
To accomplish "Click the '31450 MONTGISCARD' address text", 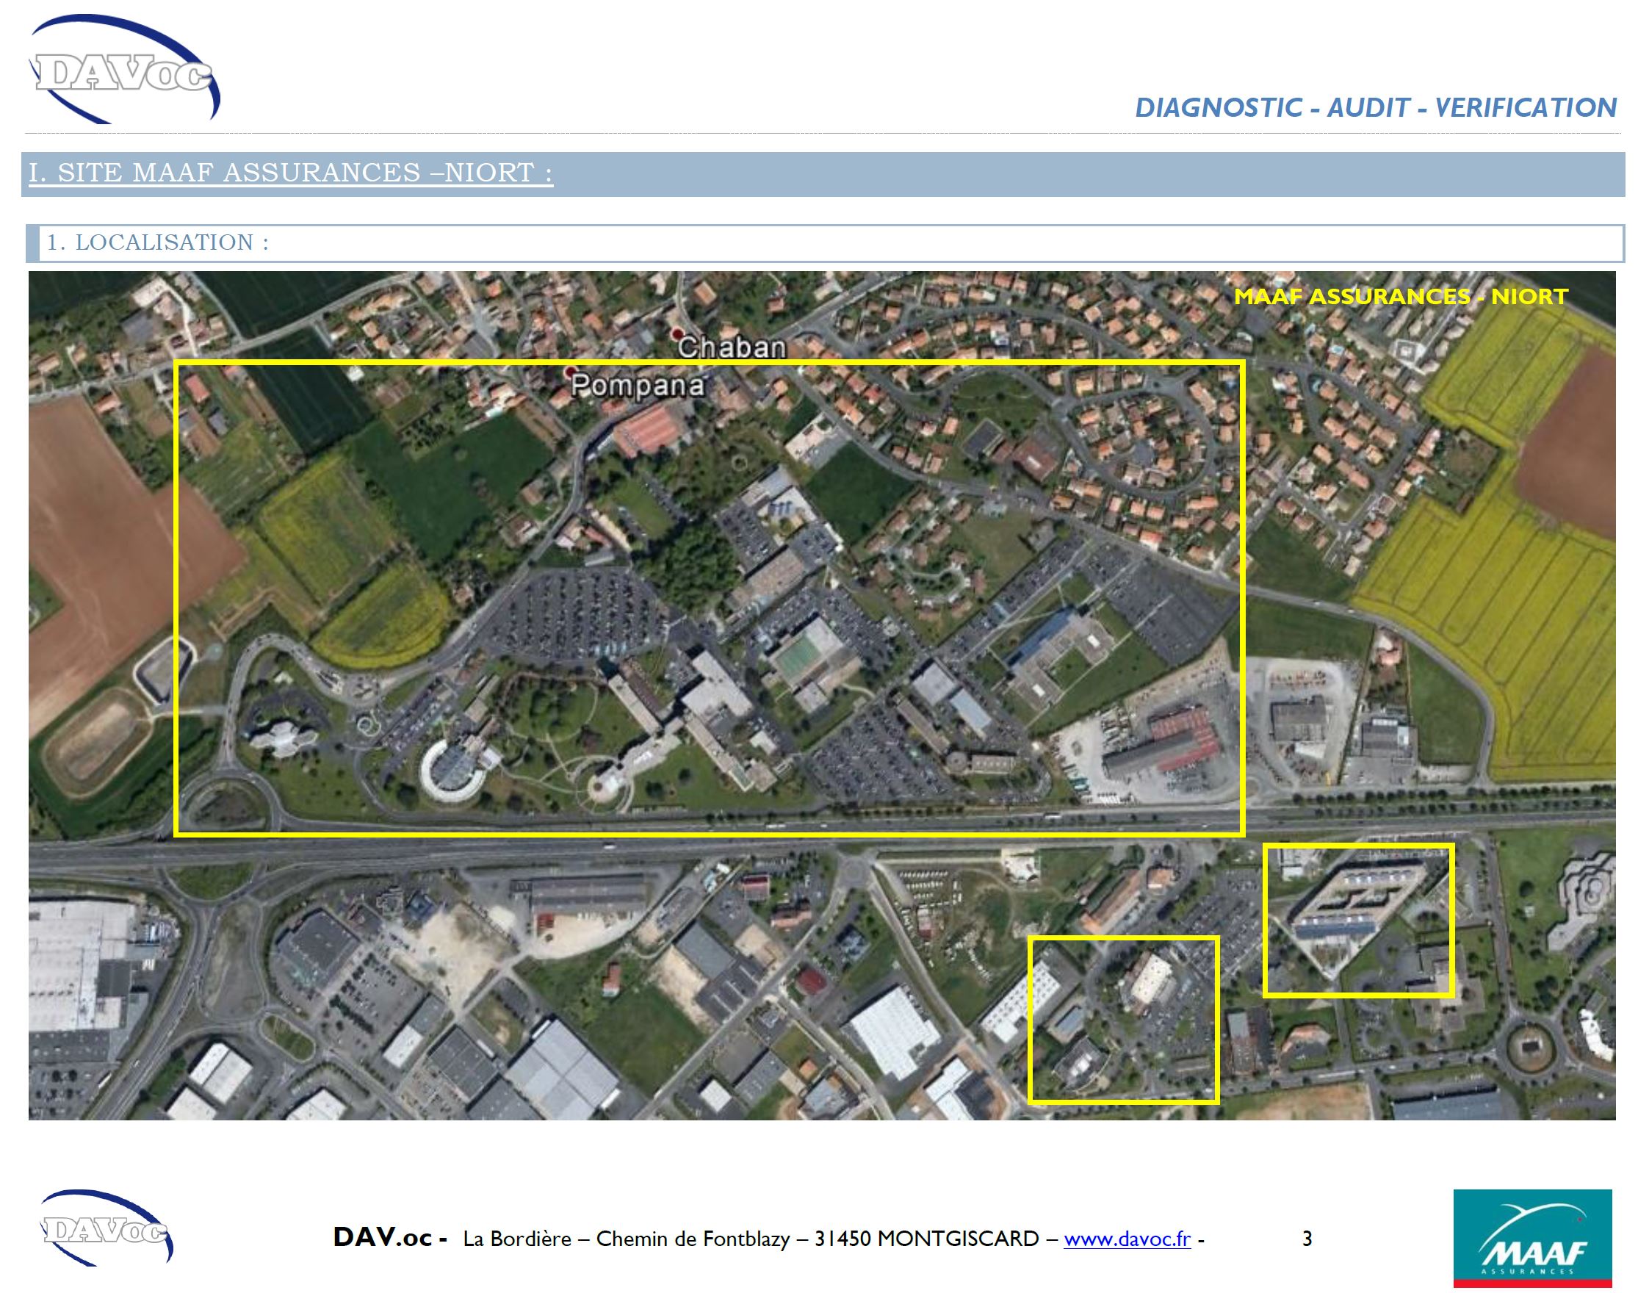I will [x=926, y=1239].
